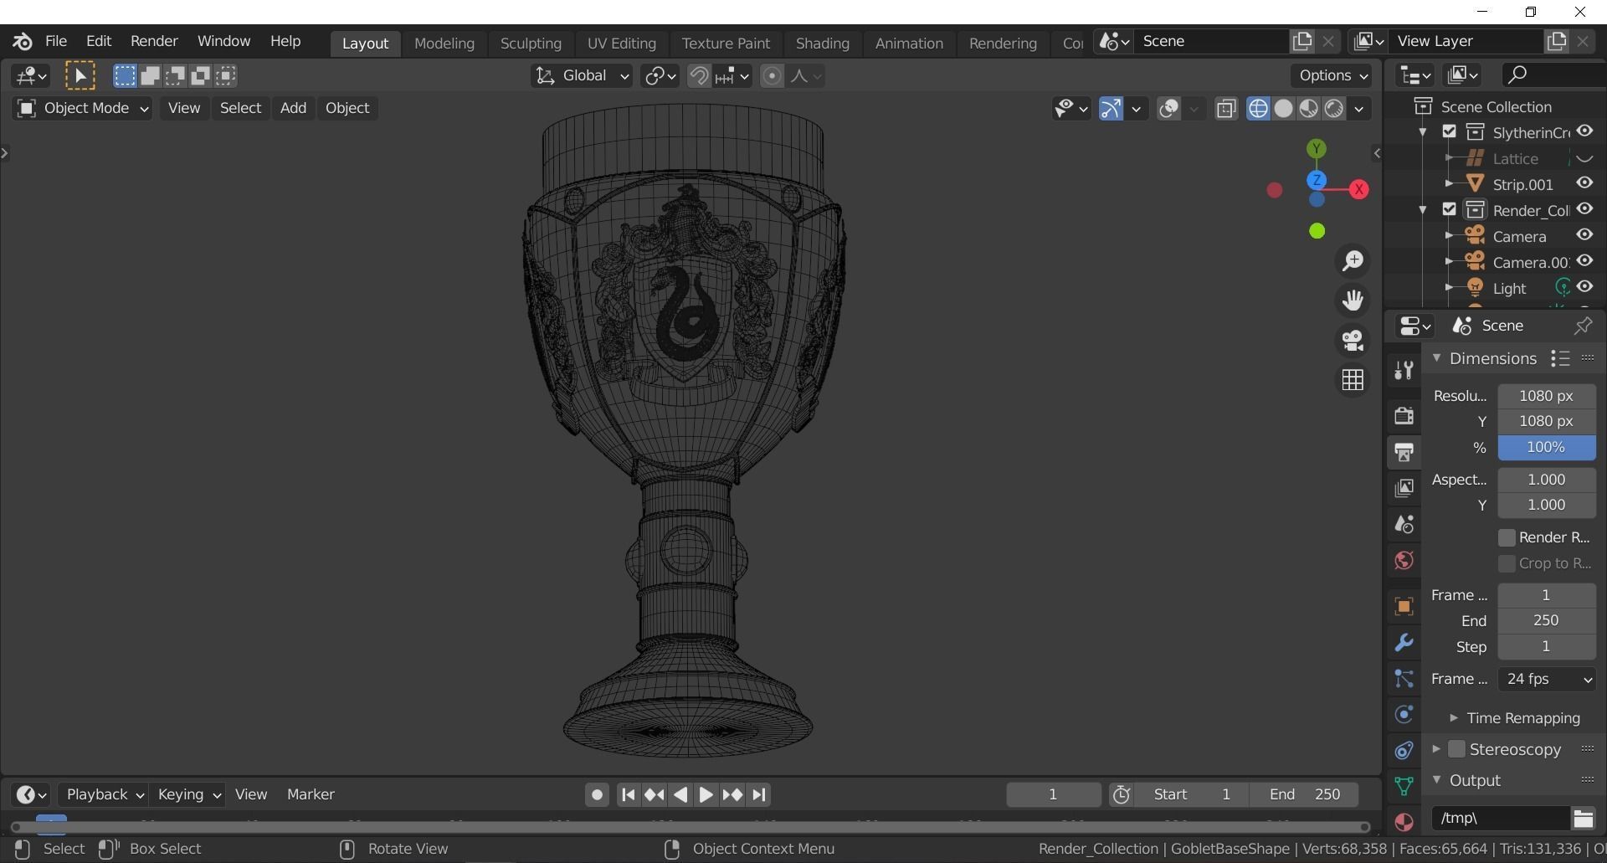The image size is (1607, 863).
Task: Open the Object properties tab
Action: pyautogui.click(x=1404, y=607)
